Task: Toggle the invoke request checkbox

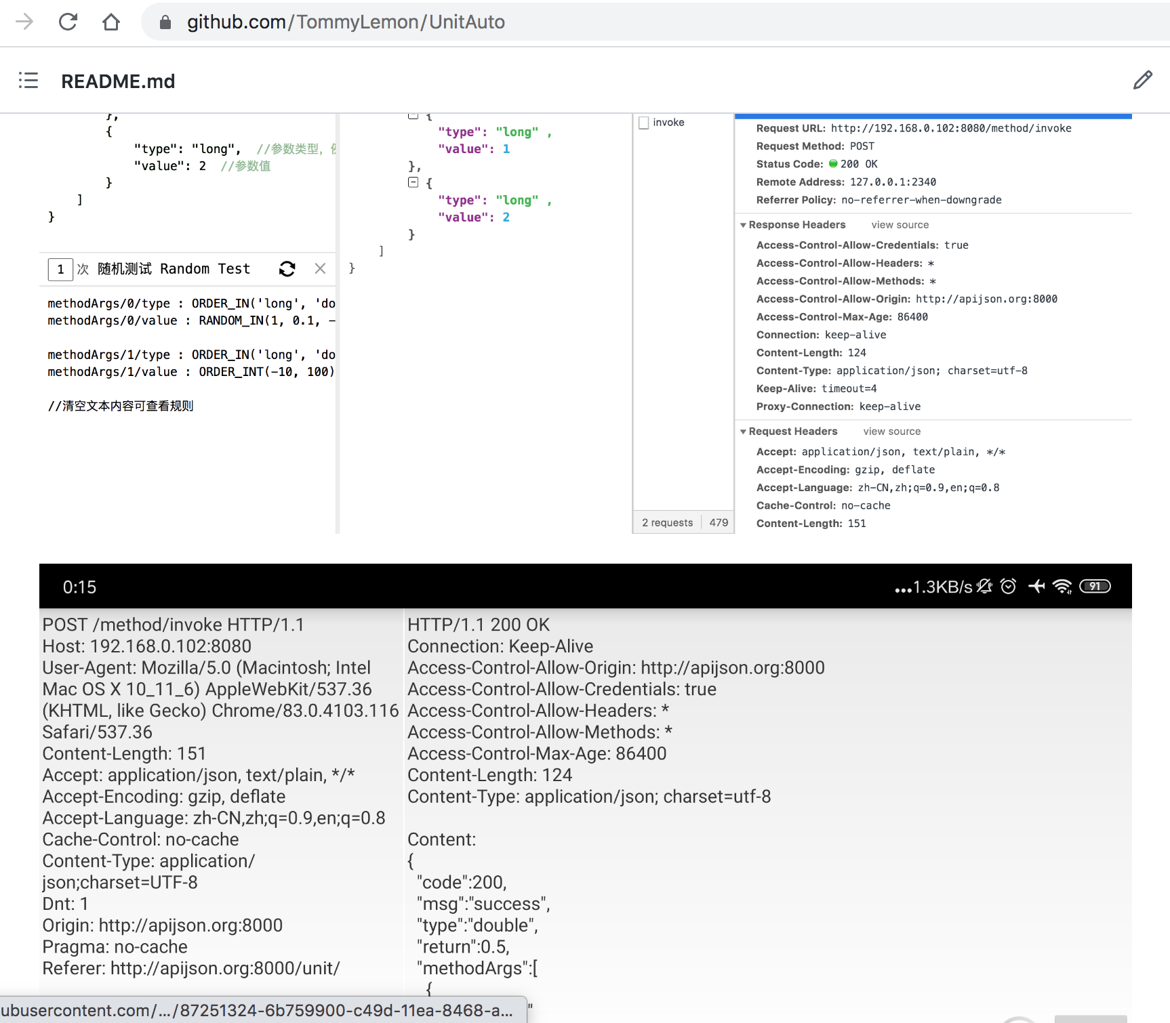Action: coord(644,123)
